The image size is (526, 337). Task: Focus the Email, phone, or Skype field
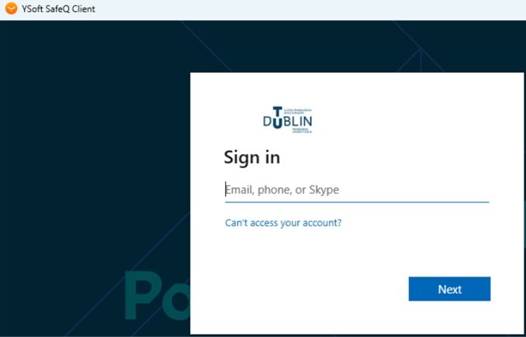pos(357,190)
